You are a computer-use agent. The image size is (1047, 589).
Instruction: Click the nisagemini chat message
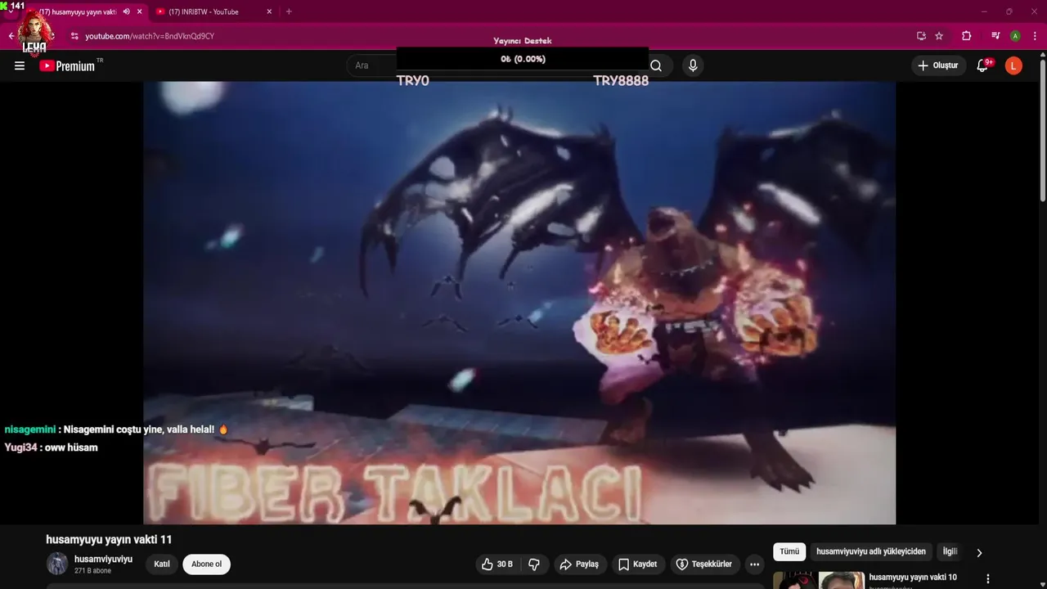[116, 429]
